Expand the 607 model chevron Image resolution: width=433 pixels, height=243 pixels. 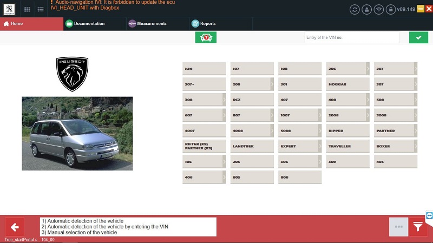tap(224, 115)
